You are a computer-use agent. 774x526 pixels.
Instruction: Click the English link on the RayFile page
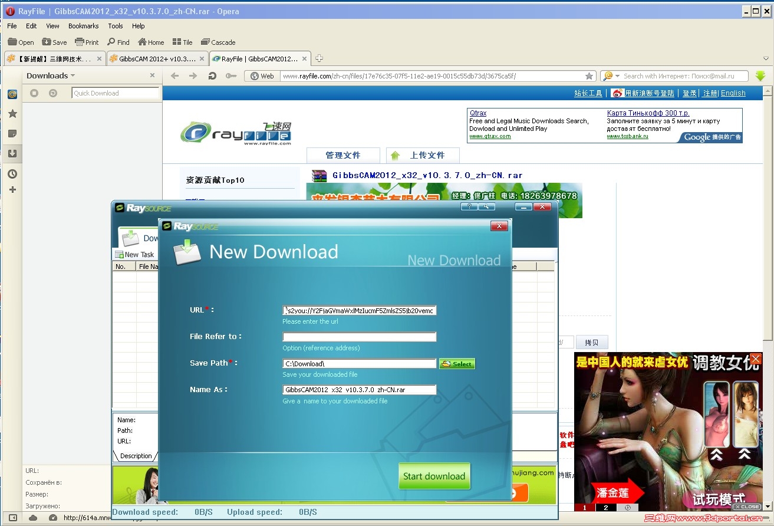pos(733,93)
